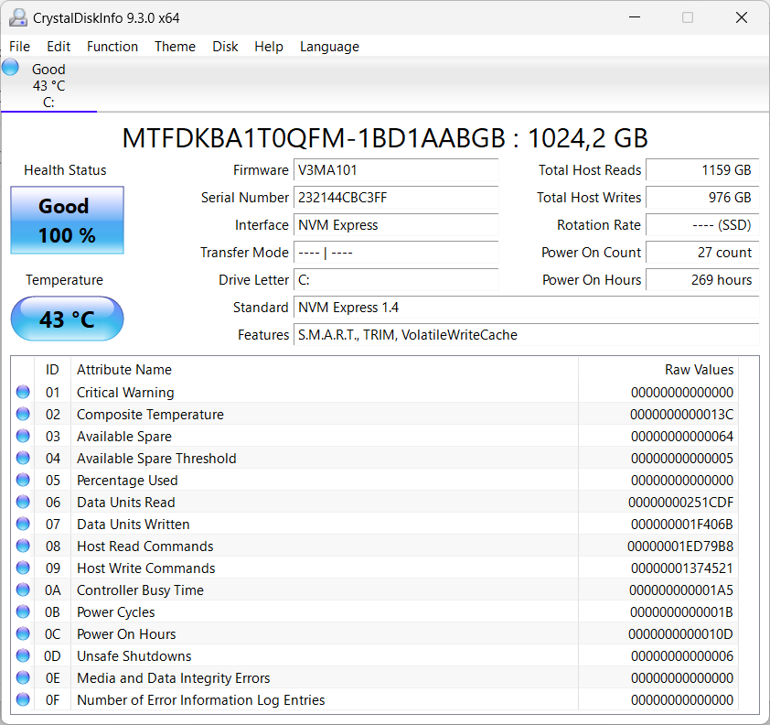
Task: Click the Raw Values column header
Action: [699, 370]
